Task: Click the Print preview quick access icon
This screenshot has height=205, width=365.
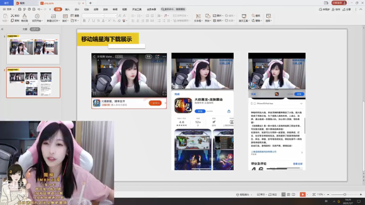Action: (34, 9)
